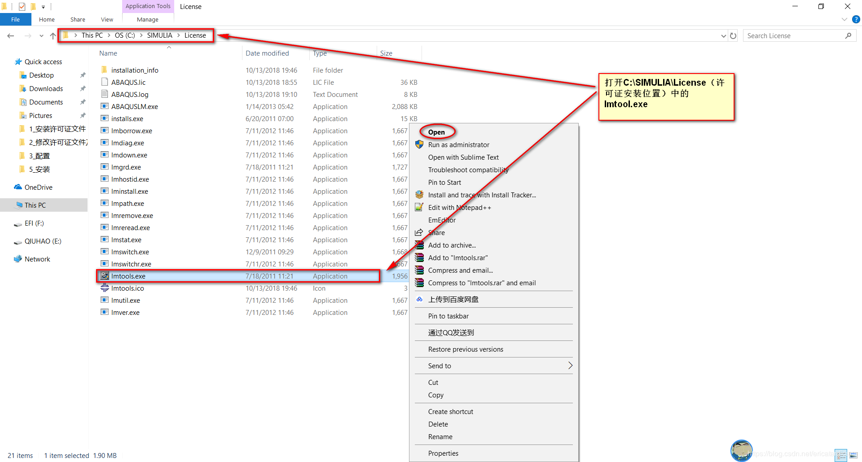Switch to the View ribbon tab

[107, 19]
